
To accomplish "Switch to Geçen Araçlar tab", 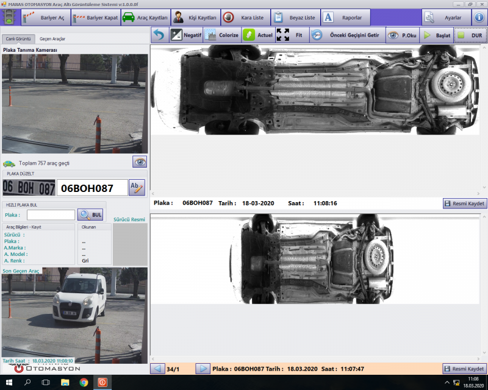I will [52, 38].
